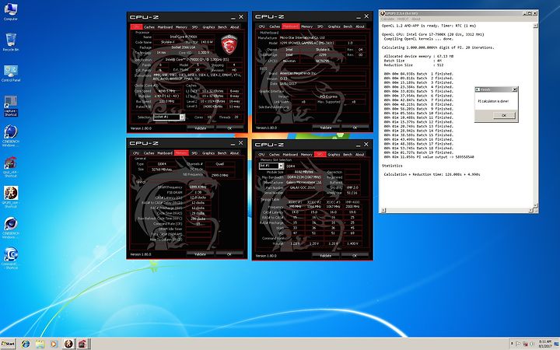Select SPD tab in the Memory window

click(x=194, y=153)
